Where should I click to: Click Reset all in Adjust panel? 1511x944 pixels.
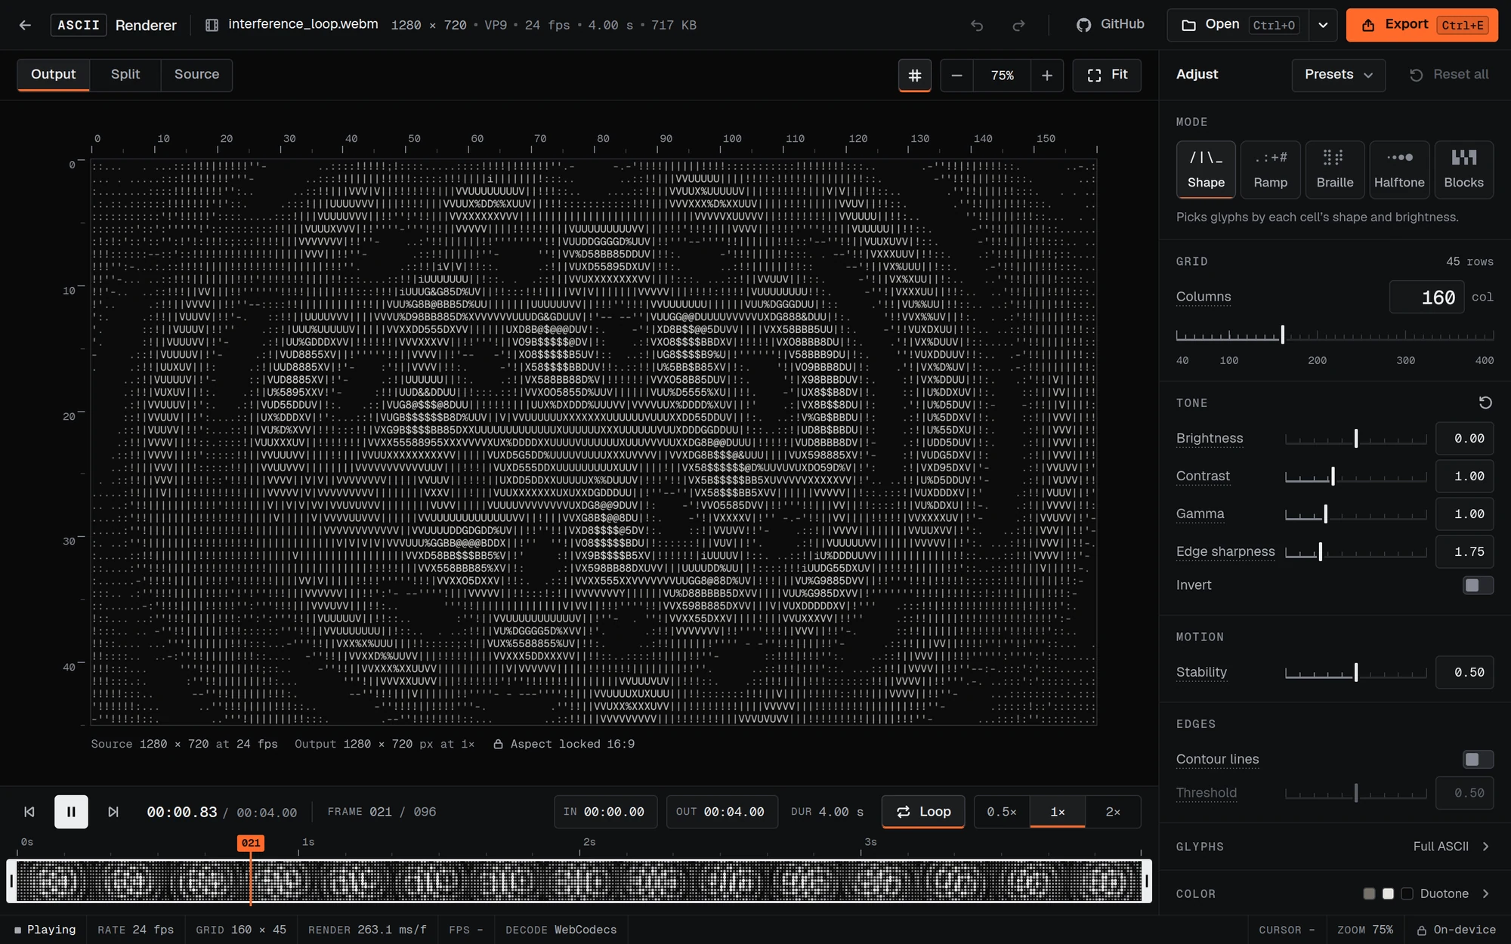point(1449,75)
